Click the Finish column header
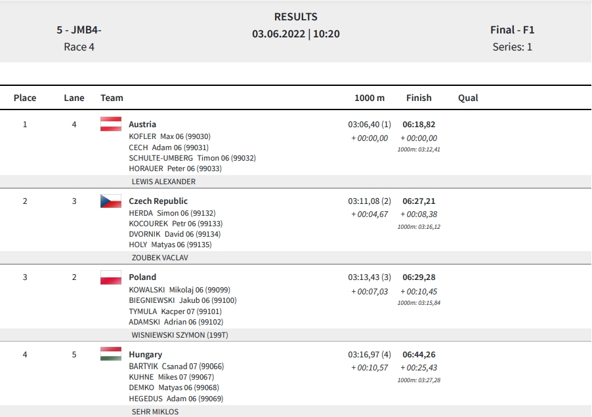This screenshot has width=592, height=417. point(419,98)
